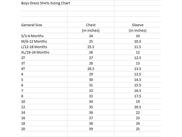Select the chest value 28.5 for 4T
The width and height of the screenshot is (182, 137).
91,69
